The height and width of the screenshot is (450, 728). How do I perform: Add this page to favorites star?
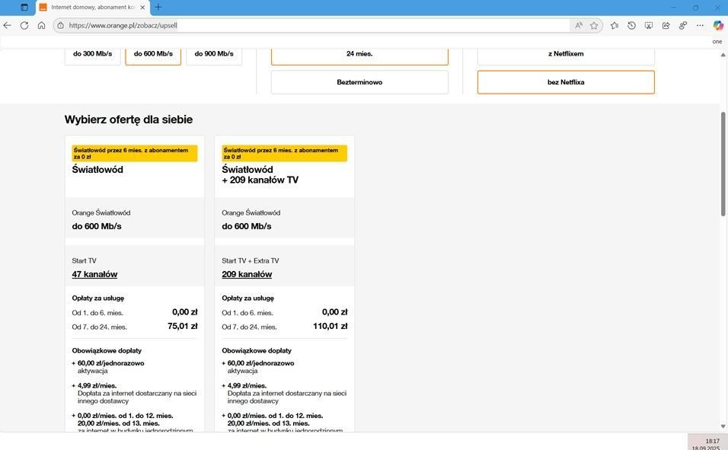(594, 25)
